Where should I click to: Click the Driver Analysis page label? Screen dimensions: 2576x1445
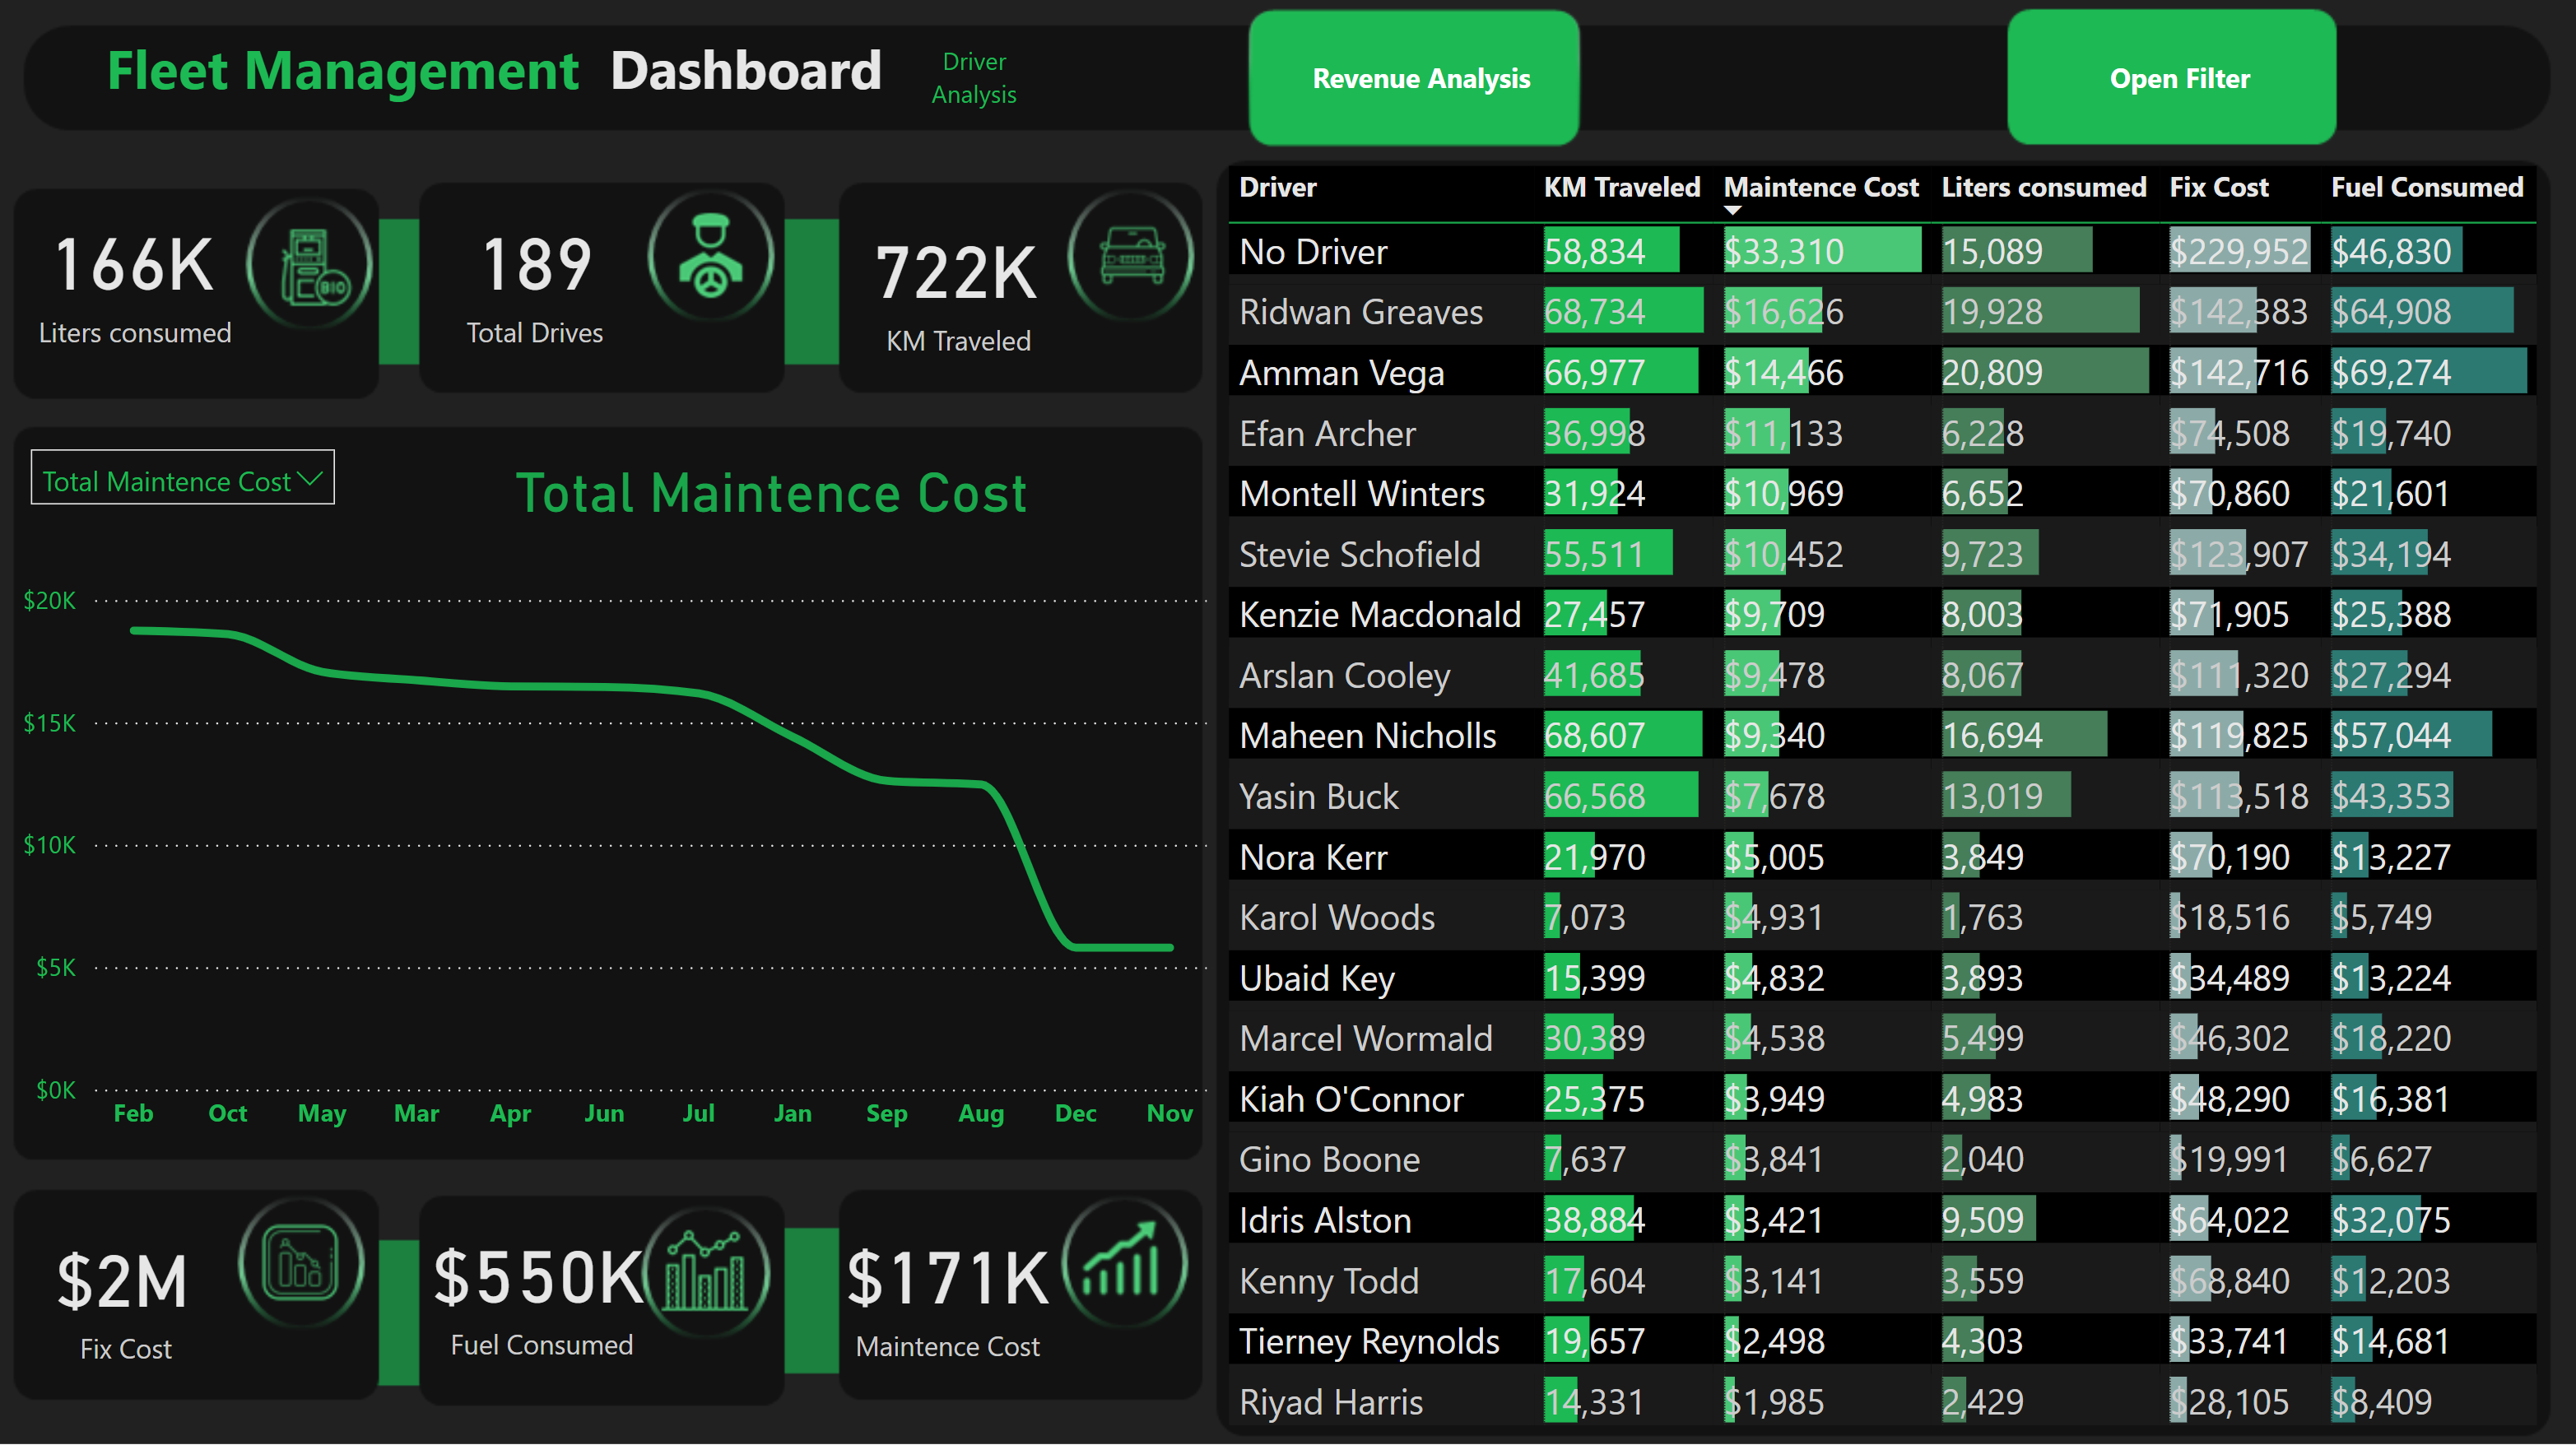974,78
